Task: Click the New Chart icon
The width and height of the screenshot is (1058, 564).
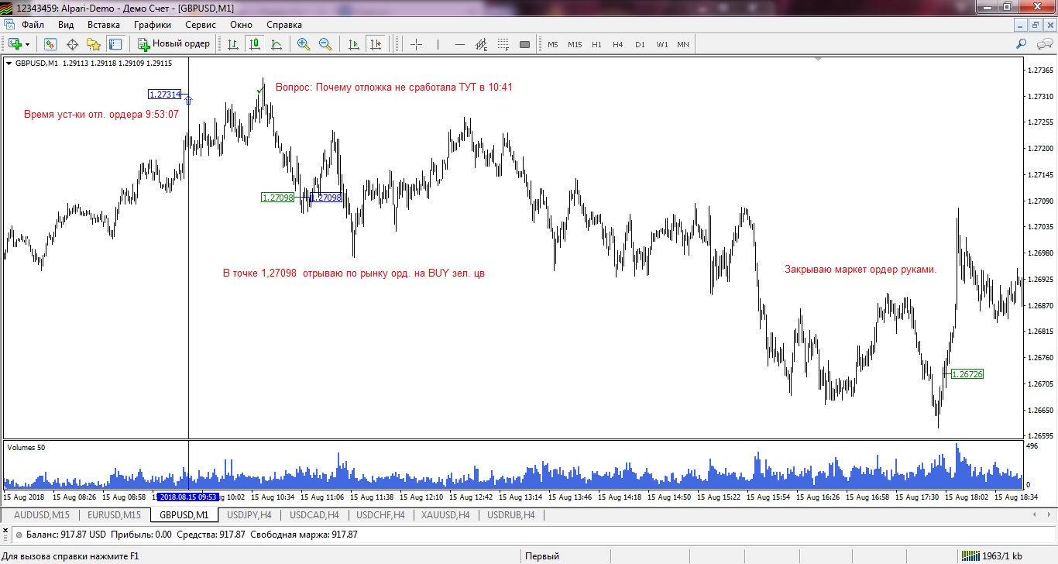Action: pyautogui.click(x=15, y=44)
